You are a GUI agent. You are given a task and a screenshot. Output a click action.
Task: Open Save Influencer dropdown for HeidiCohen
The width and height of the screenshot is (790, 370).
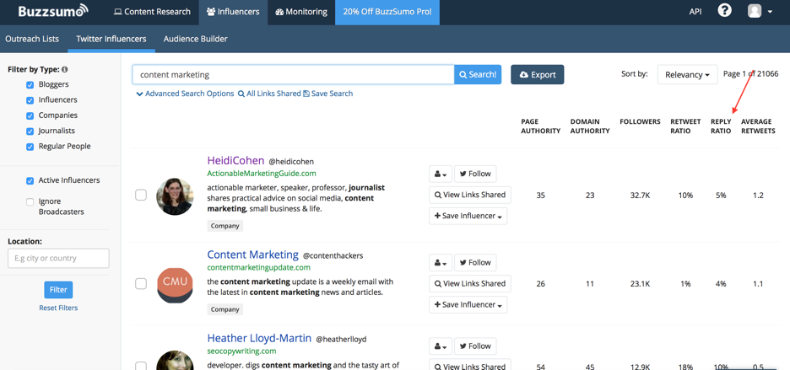click(468, 216)
